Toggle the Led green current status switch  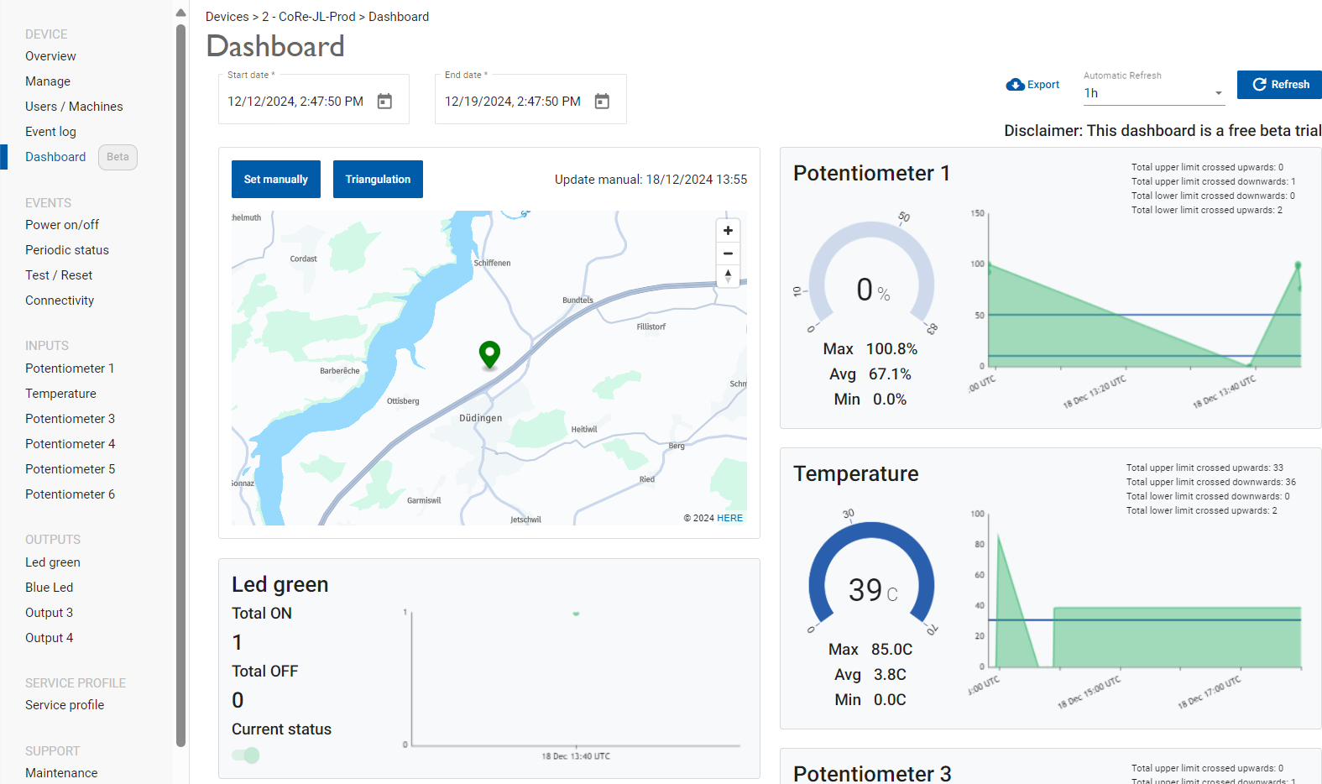coord(246,755)
